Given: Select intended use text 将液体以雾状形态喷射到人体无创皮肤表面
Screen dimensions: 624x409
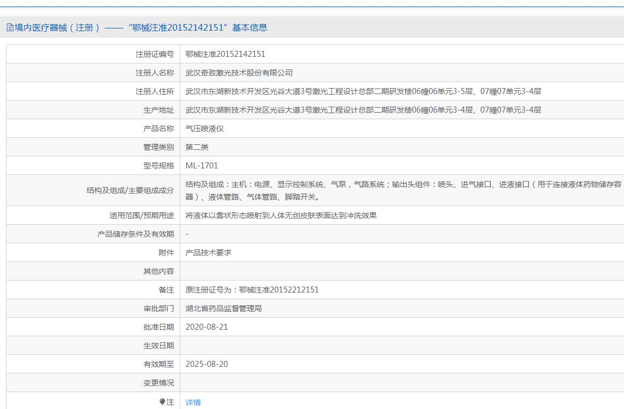Looking at the screenshot, I should pyautogui.click(x=281, y=215).
